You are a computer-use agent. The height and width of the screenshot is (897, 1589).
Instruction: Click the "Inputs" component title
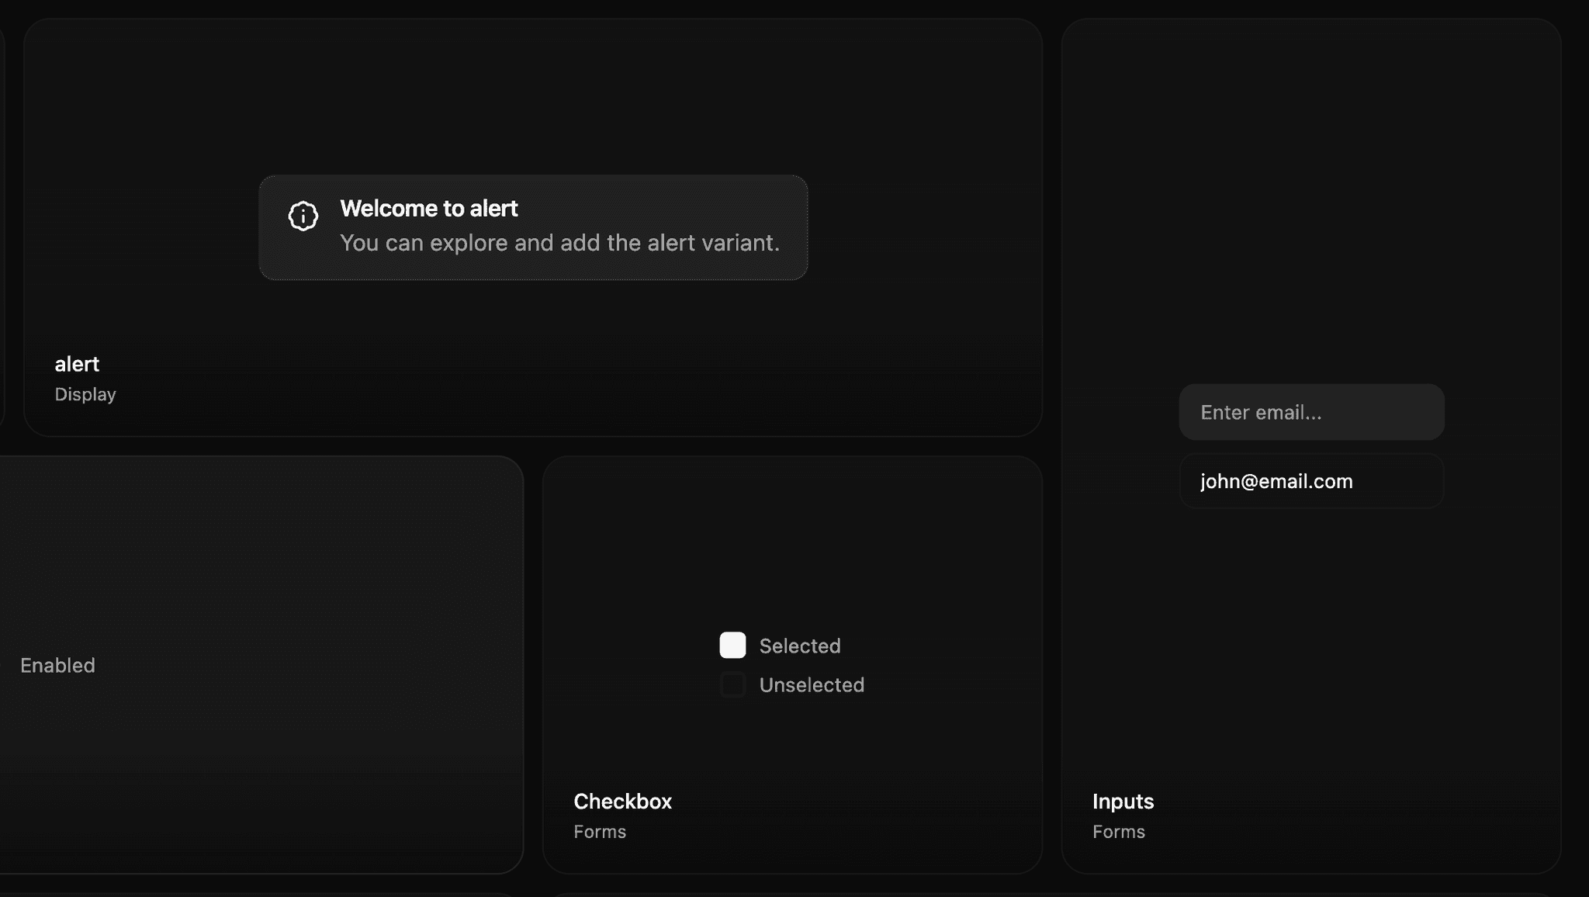(x=1122, y=802)
